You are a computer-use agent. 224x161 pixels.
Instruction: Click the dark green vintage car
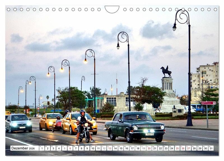tap(135, 126)
